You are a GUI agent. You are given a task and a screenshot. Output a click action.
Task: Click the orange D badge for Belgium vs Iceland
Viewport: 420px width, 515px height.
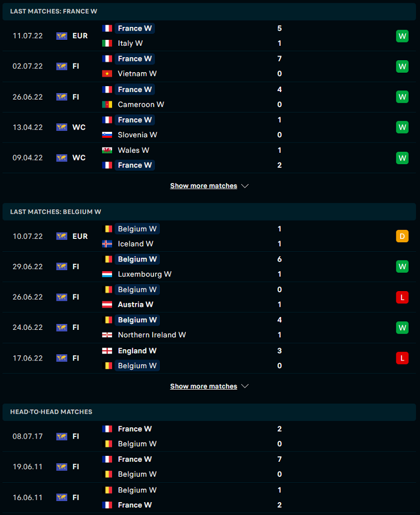(x=402, y=236)
